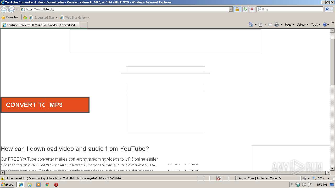
Task: Open the Windows Start menu
Action: (x=7, y=185)
